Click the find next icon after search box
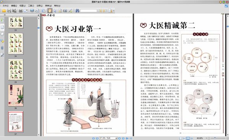This screenshot has height=140, width=229. [x=105, y=11]
